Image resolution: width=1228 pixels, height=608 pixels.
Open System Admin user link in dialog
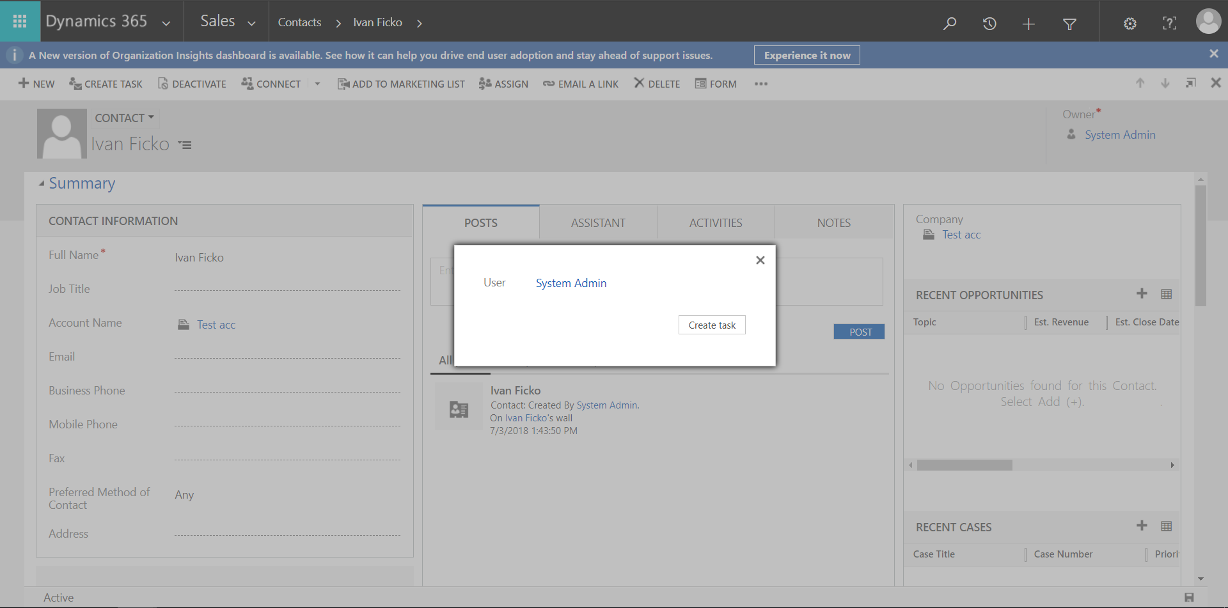[571, 283]
